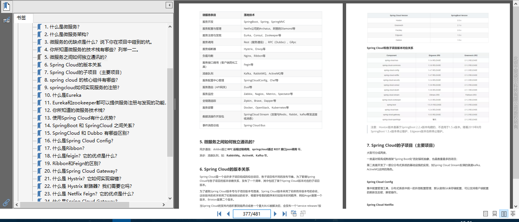This screenshot has height=222, width=519.
Task: Jump to the last page
Action: [284, 214]
